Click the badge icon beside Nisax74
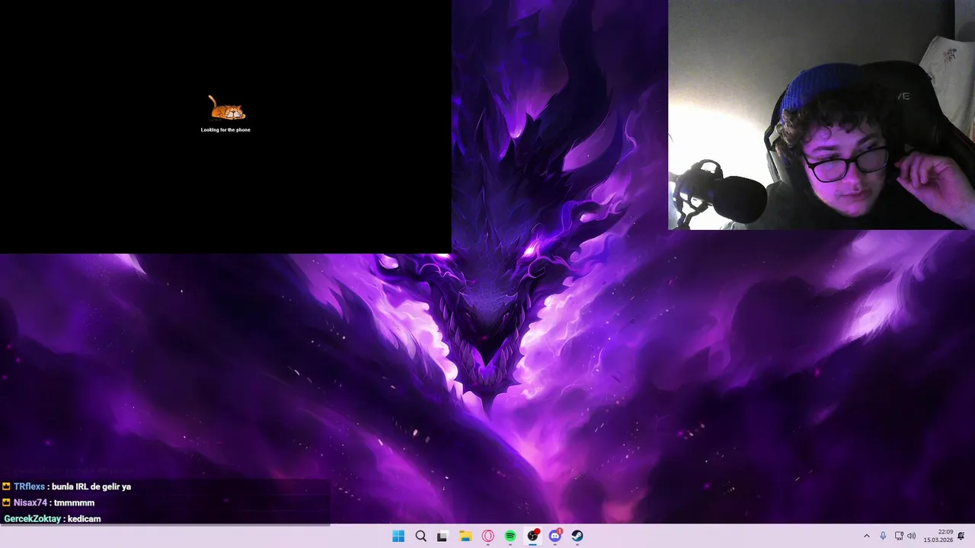975x548 pixels. coord(6,502)
